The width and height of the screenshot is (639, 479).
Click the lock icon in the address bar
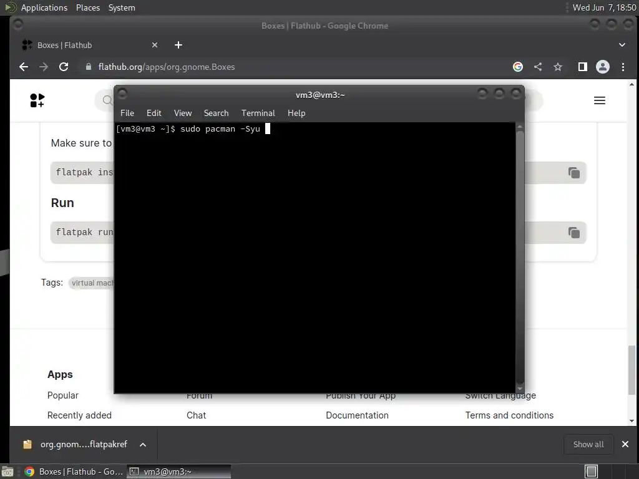pyautogui.click(x=89, y=67)
